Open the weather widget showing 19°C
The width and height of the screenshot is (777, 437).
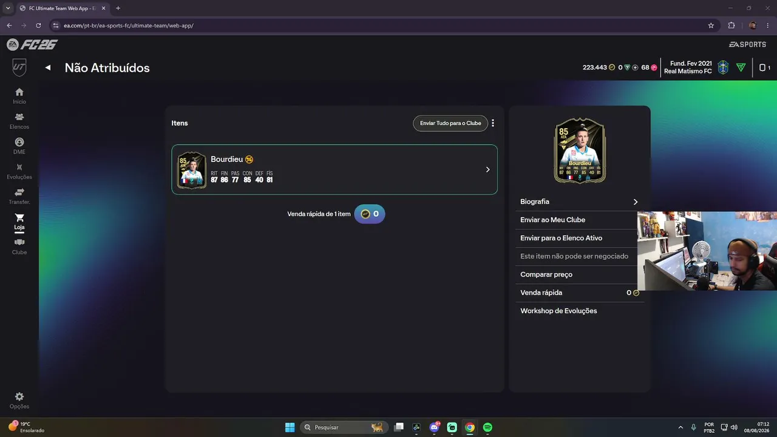tap(27, 427)
